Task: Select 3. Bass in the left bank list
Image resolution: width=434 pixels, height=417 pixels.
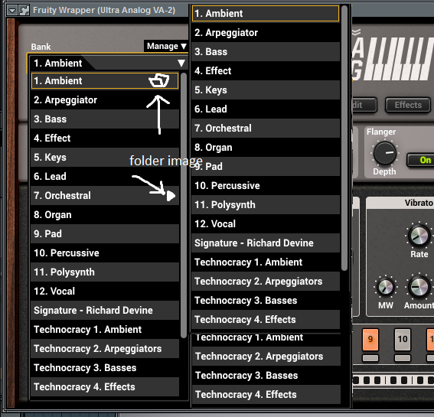Action: point(105,119)
